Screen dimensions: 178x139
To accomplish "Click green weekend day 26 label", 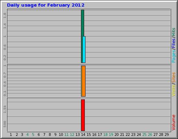I will (150, 134).
